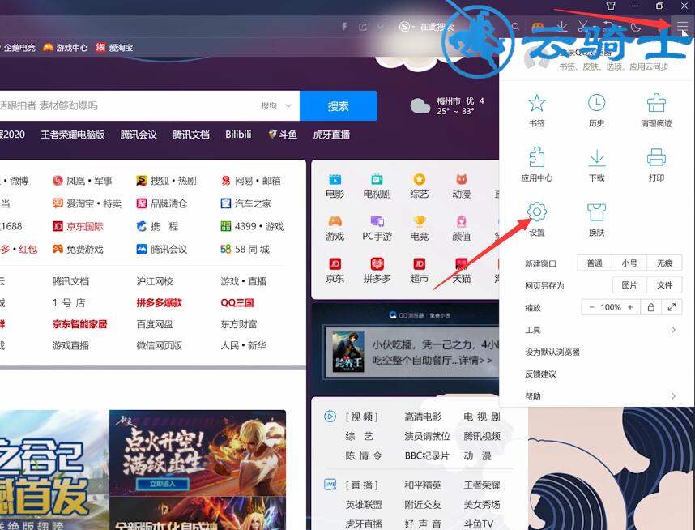
Task: Click the toolbar 在此搜索 search box
Action: [437, 27]
